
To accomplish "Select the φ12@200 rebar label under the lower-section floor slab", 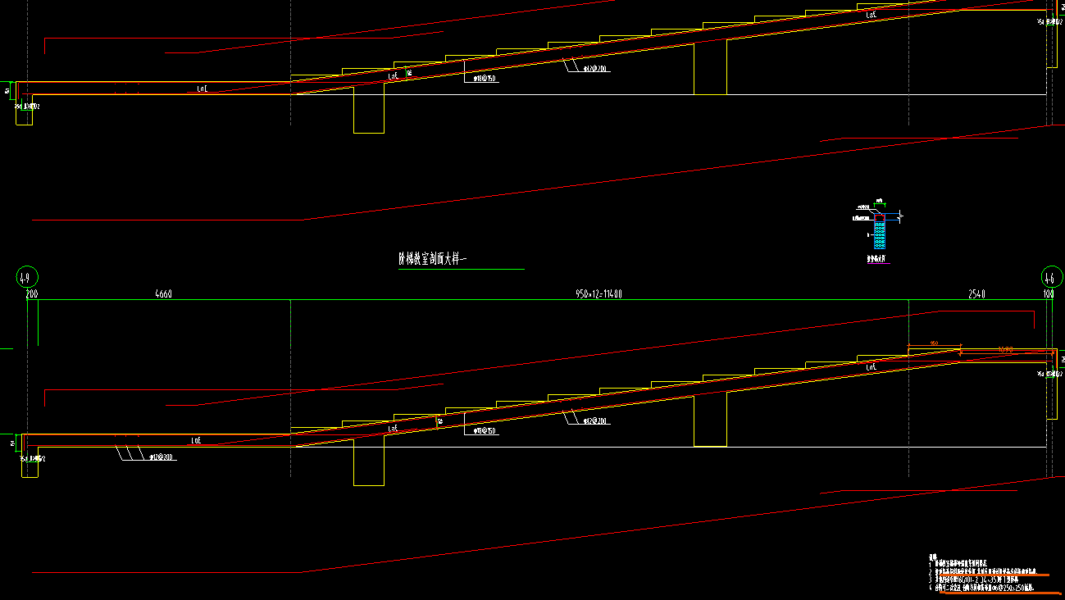I will [x=162, y=457].
